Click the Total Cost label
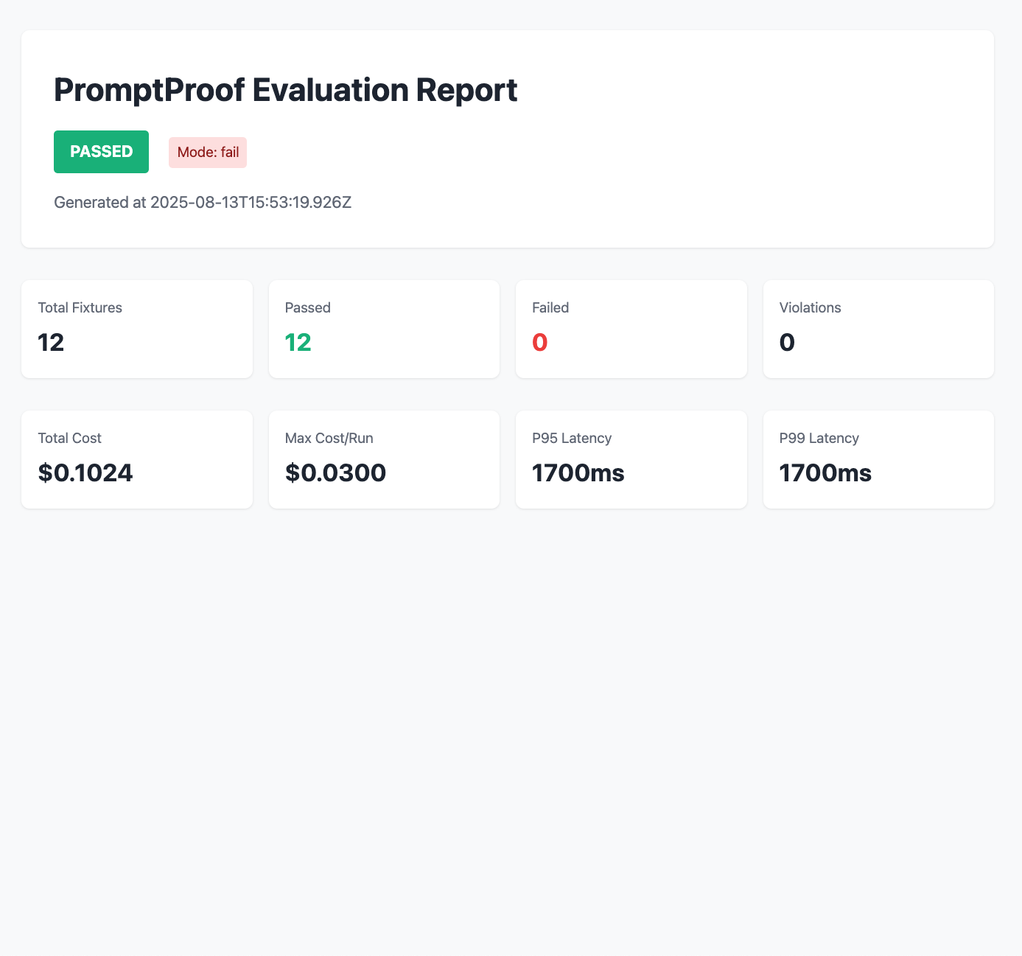The image size is (1022, 956). (69, 439)
